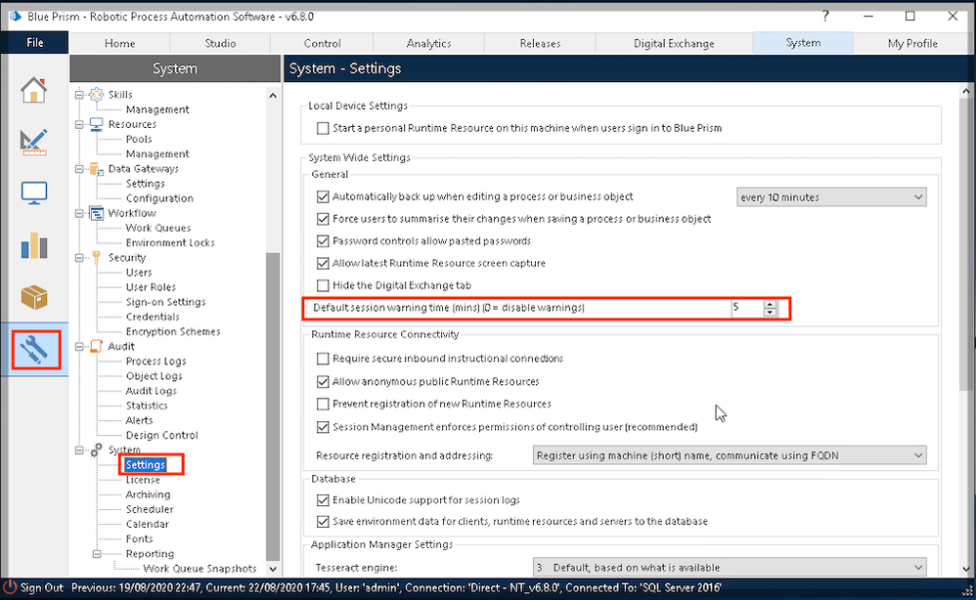Toggle personal Runtime Resource on sign in
Image resolution: width=976 pixels, height=600 pixels.
pos(323,128)
